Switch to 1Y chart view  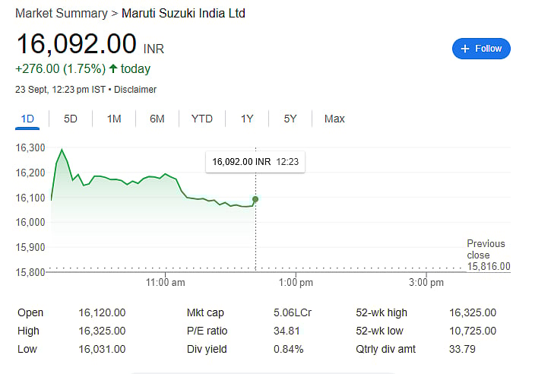coord(247,119)
